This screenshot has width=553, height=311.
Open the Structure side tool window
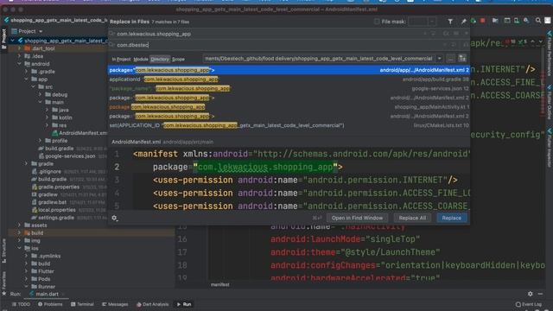click(x=3, y=251)
